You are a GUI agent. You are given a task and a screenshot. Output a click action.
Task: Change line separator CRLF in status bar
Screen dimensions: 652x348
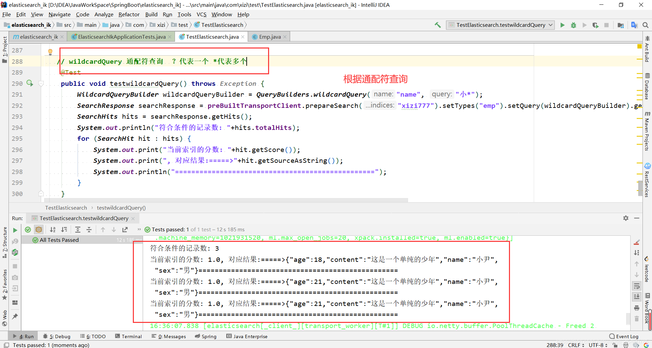(576, 345)
